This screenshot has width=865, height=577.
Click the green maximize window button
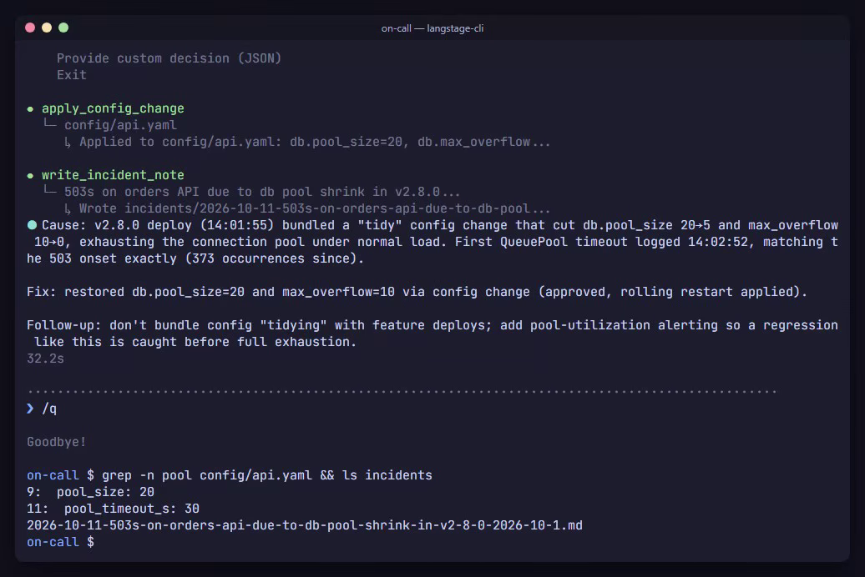(63, 28)
